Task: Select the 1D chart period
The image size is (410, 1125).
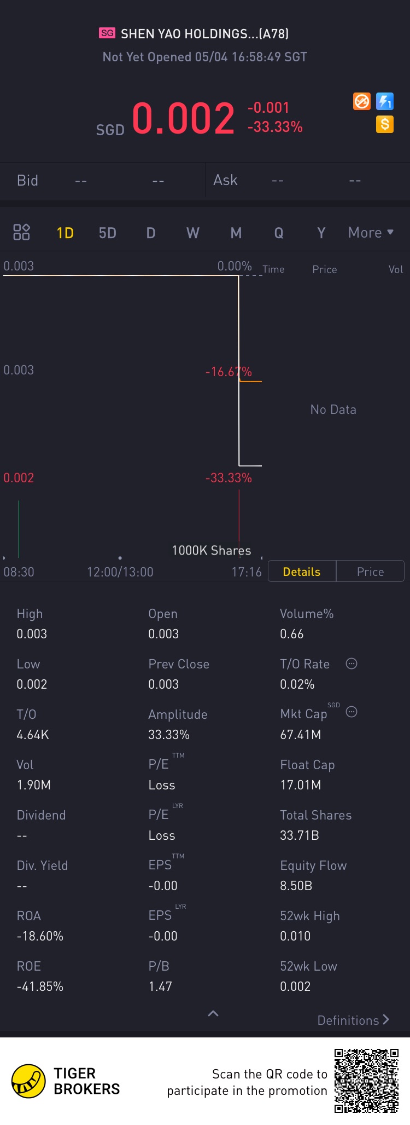Action: click(65, 233)
